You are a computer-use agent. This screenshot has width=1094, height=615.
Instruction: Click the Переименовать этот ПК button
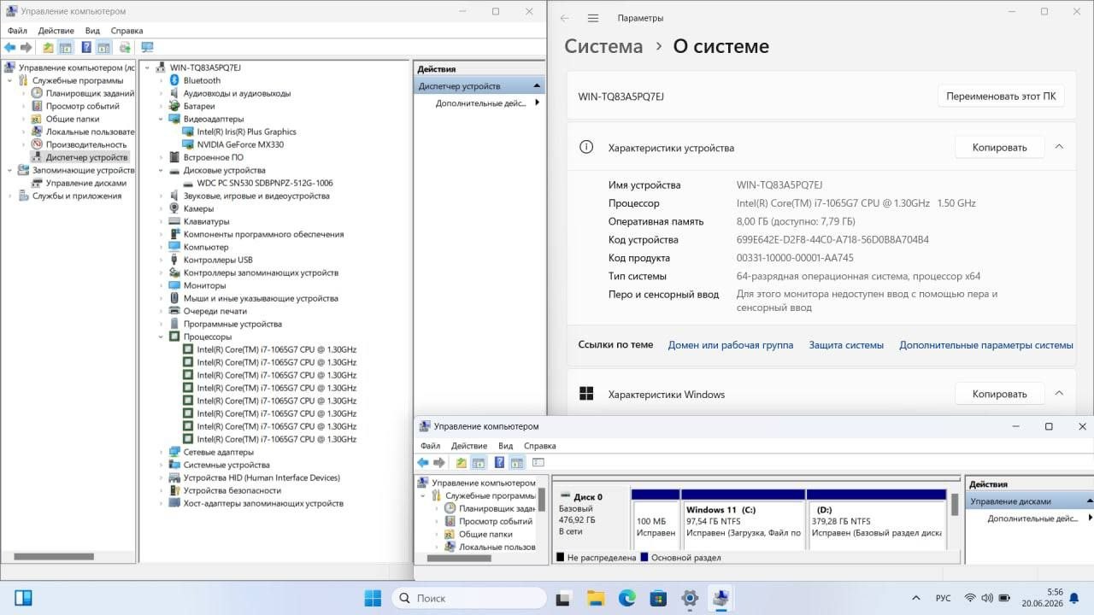(x=1000, y=97)
